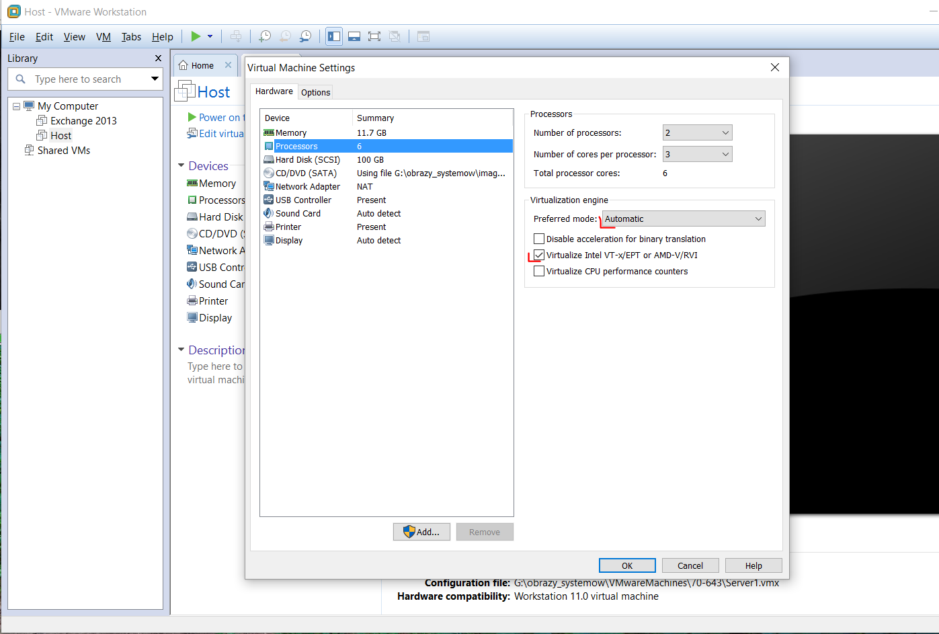Select Shared VMs in the Library tree
939x634 pixels.
coord(63,151)
